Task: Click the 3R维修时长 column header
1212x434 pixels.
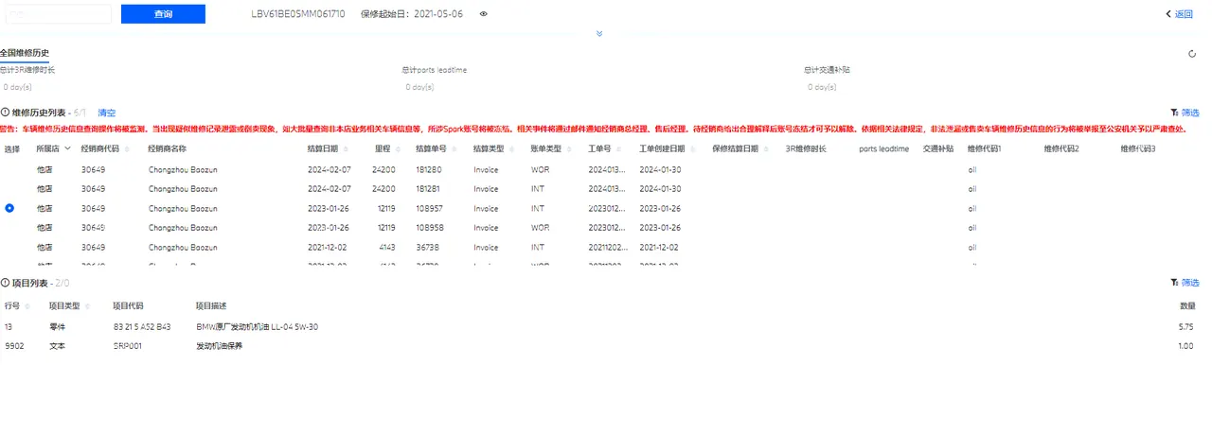Action: click(806, 149)
